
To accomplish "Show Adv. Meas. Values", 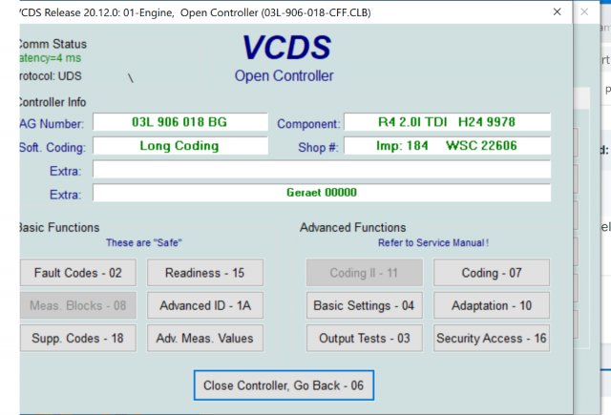I will coord(204,338).
